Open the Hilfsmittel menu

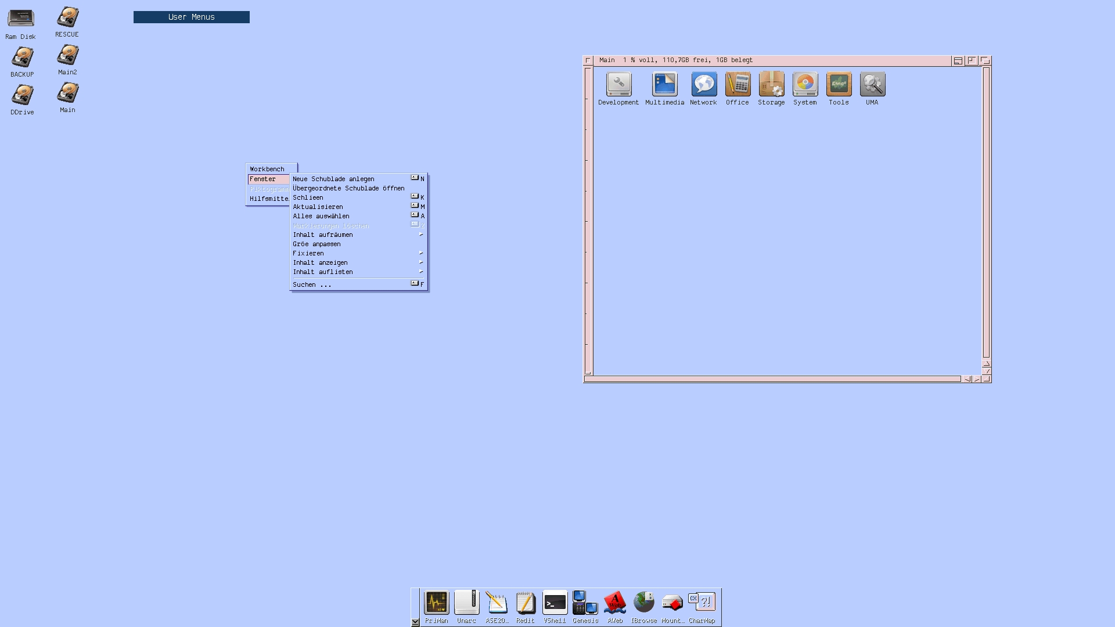[269, 199]
